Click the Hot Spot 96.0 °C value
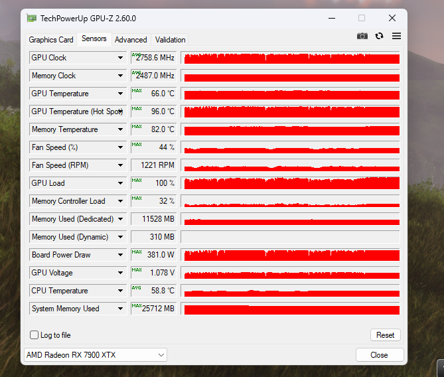444x377 pixels. (x=154, y=112)
